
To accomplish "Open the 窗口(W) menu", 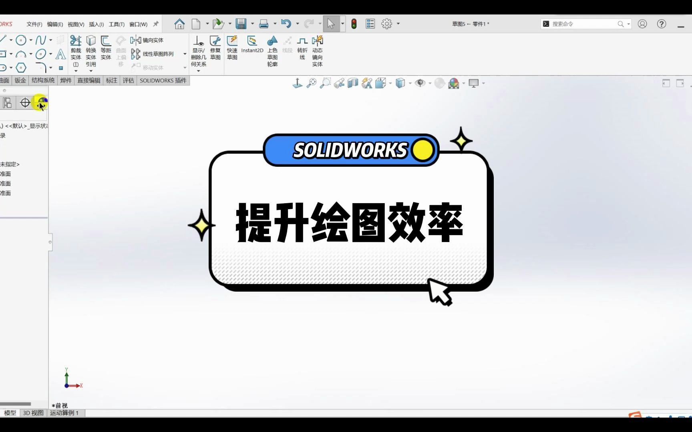I will coord(138,24).
